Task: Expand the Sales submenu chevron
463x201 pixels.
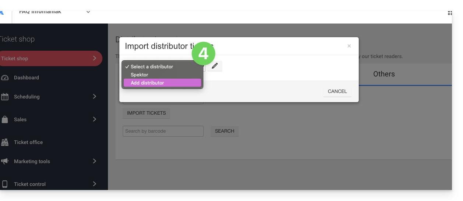Action: click(x=95, y=119)
